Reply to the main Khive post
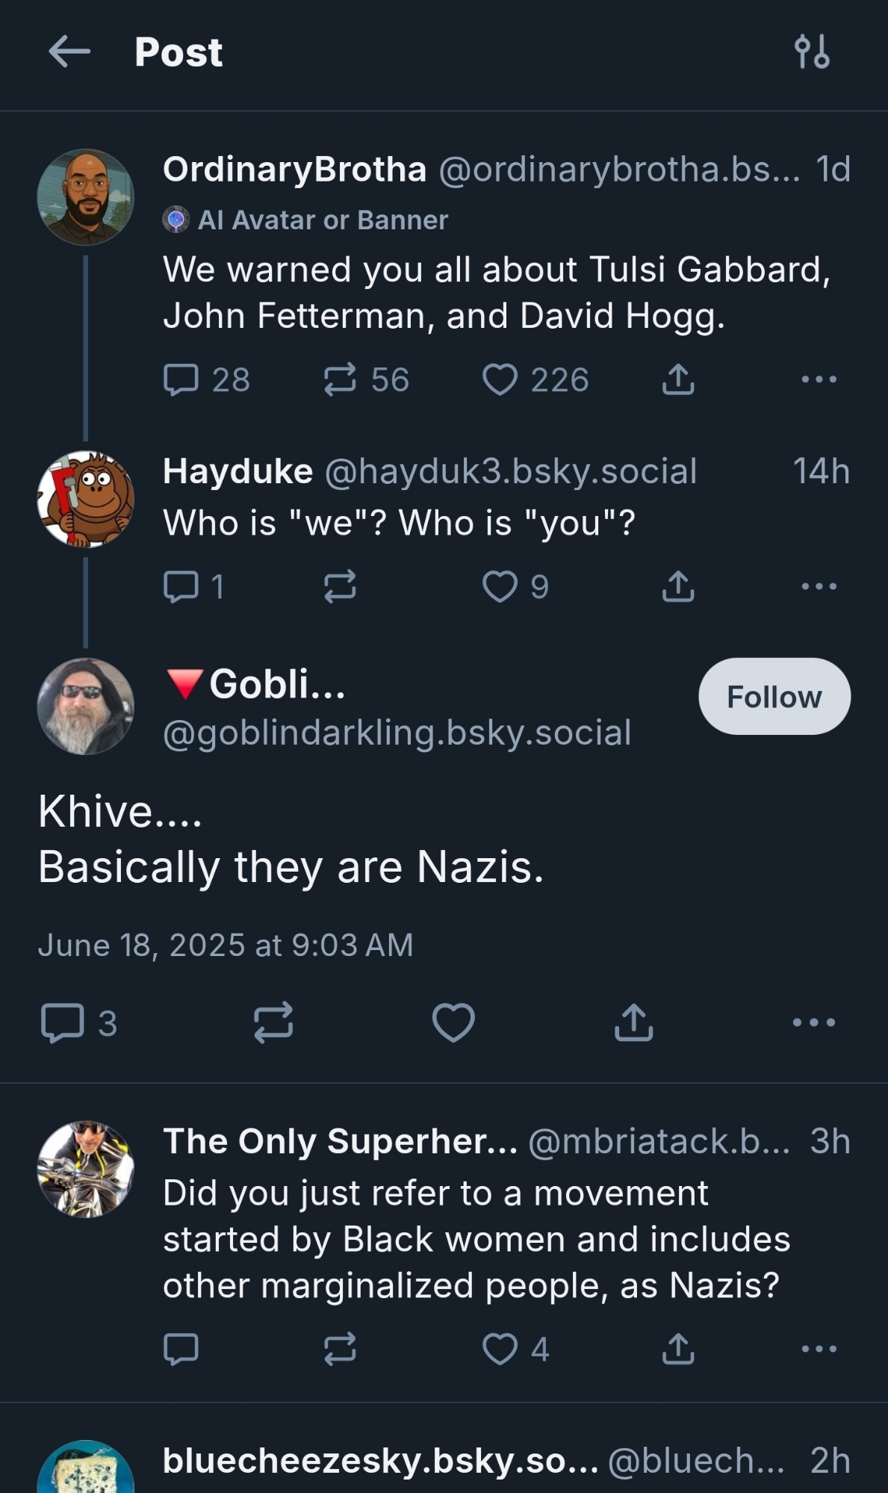The height and width of the screenshot is (1493, 888). tap(63, 1022)
